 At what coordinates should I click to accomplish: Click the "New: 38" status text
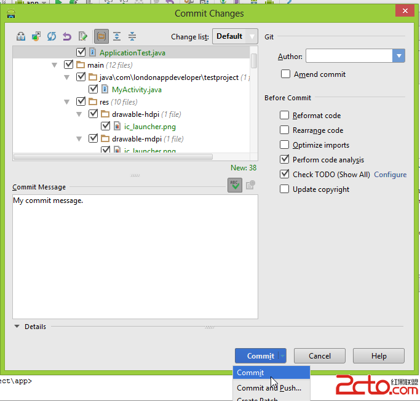[x=244, y=168]
